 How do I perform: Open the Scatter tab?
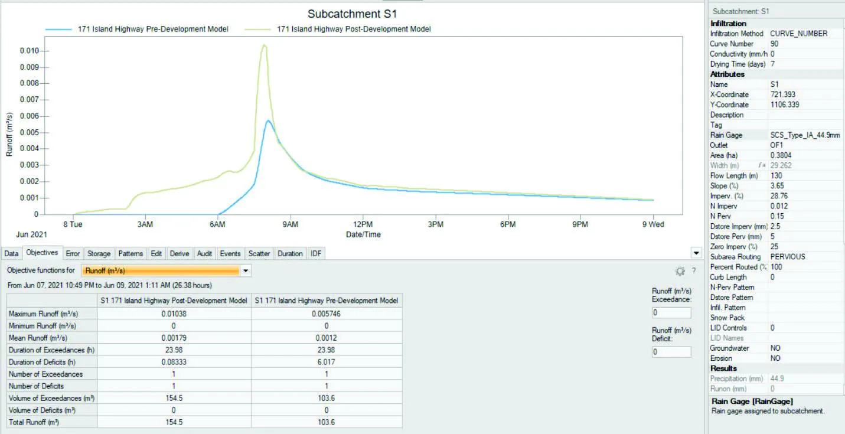click(259, 253)
